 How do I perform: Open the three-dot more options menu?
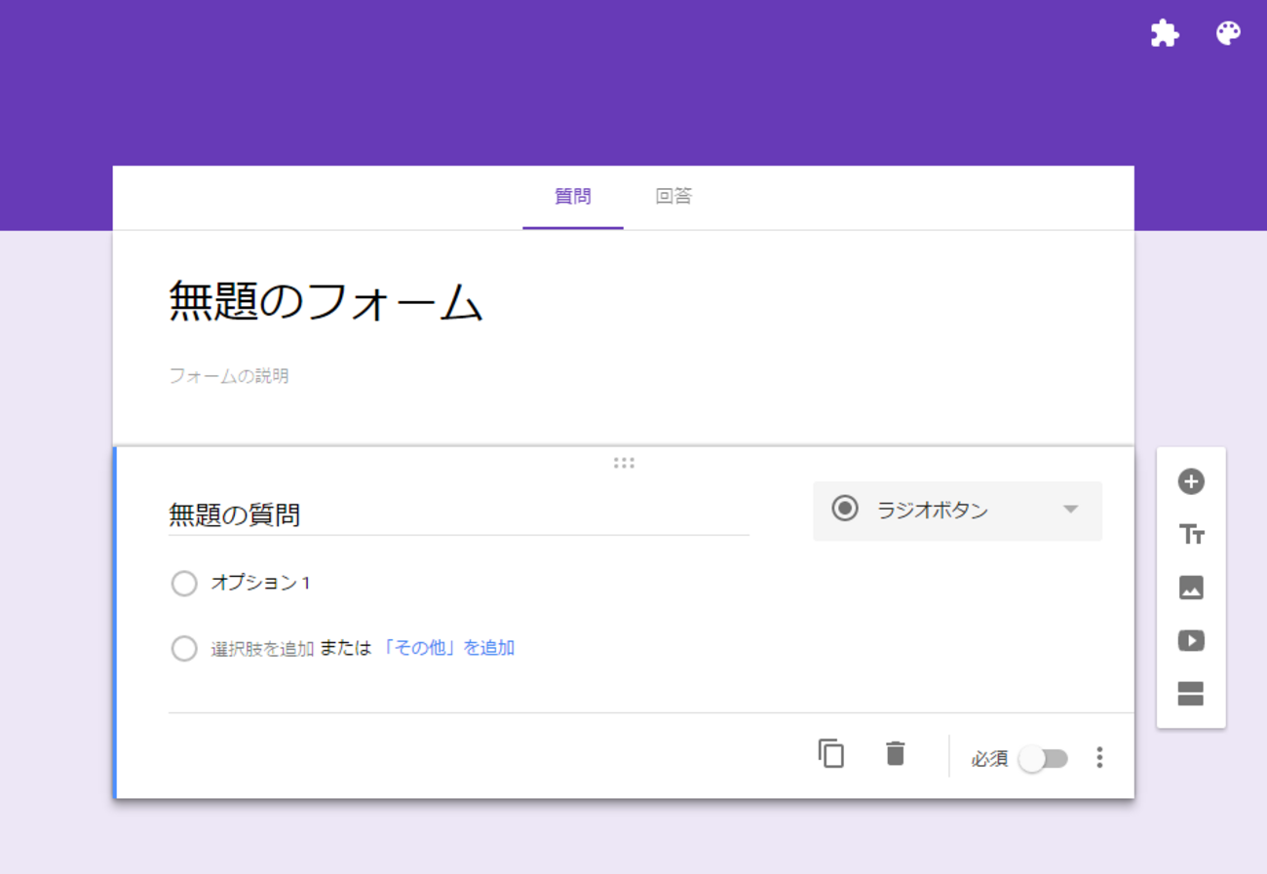[1099, 757]
